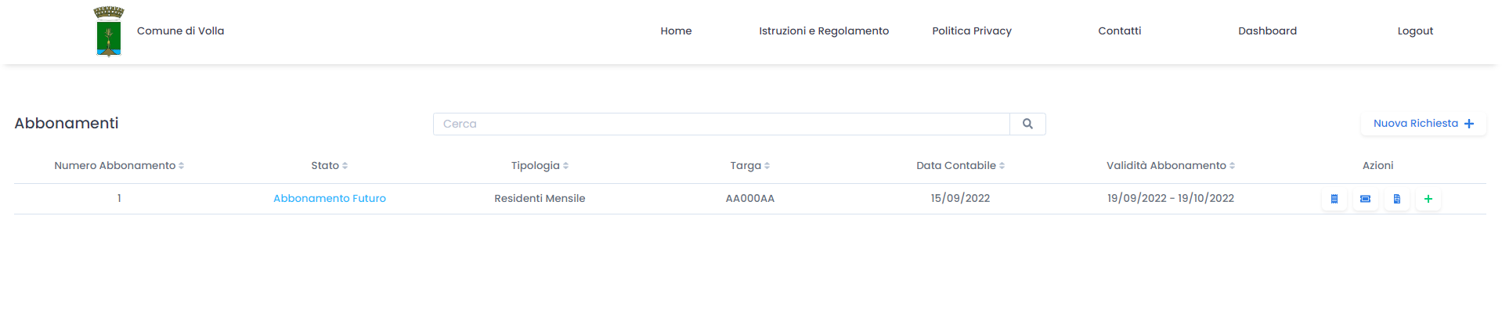
Task: Click the blue ticket icon in Azioni
Action: pos(1366,199)
